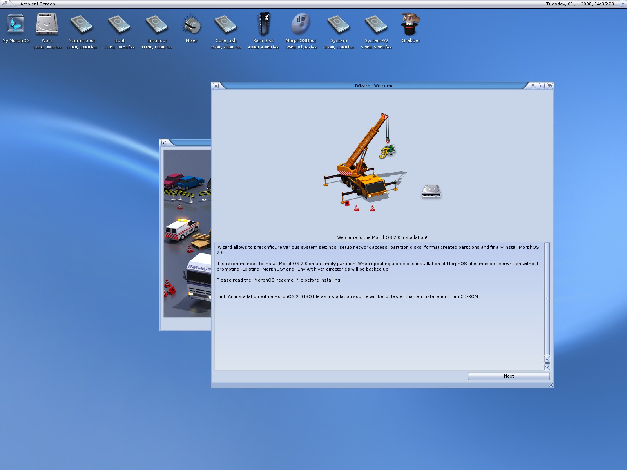
Task: Select the System-V2 volume icon
Action: click(376, 24)
